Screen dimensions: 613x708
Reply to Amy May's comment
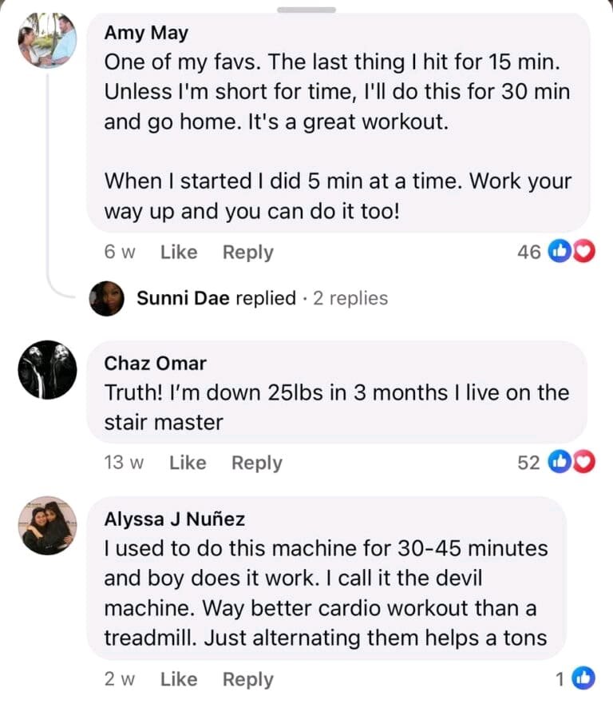point(247,253)
